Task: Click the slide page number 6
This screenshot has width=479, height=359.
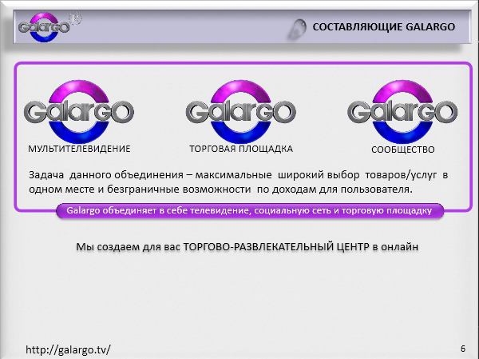Action: pyautogui.click(x=463, y=349)
